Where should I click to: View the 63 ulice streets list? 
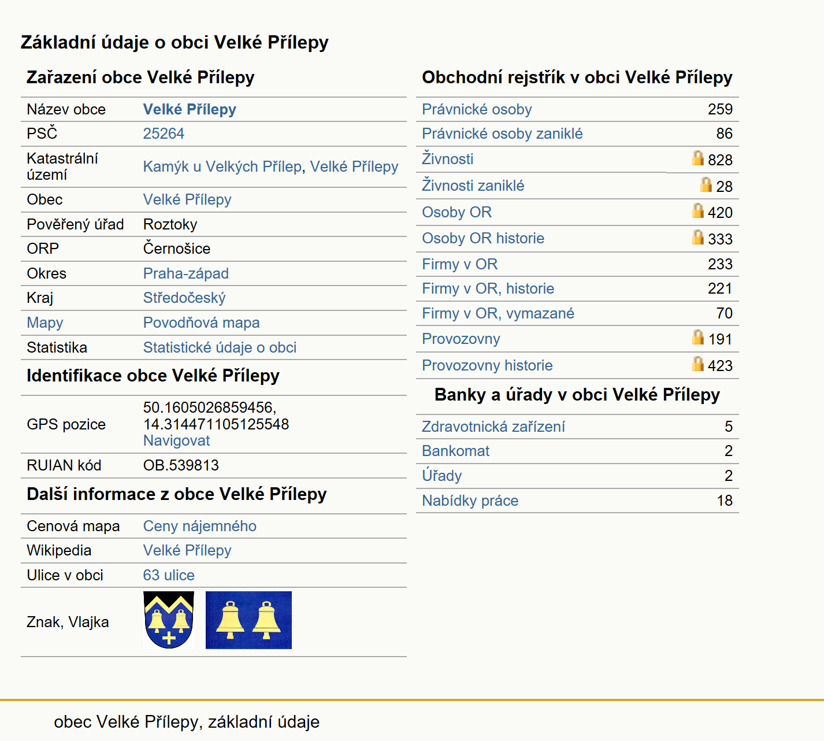169,575
